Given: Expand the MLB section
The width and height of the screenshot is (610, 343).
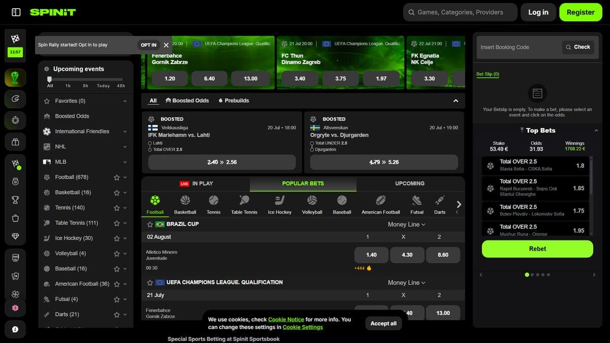Looking at the screenshot, I should [125, 162].
